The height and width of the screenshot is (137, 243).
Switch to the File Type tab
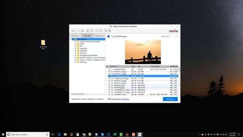click(75, 36)
